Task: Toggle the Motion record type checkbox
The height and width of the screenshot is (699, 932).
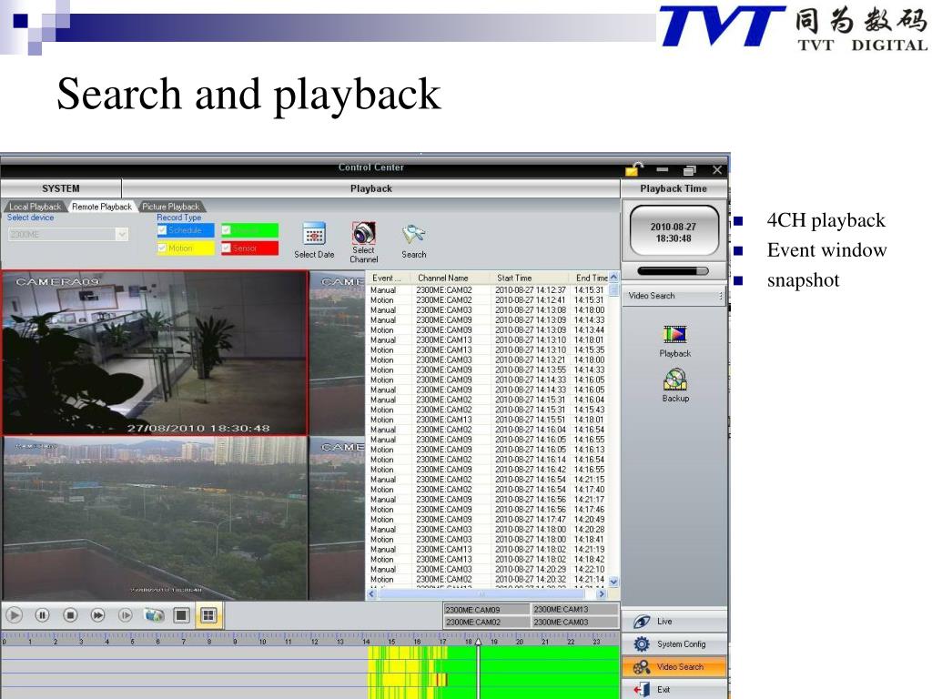Action: 162,248
